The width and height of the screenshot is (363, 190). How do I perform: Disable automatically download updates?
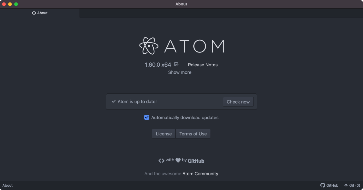[147, 117]
